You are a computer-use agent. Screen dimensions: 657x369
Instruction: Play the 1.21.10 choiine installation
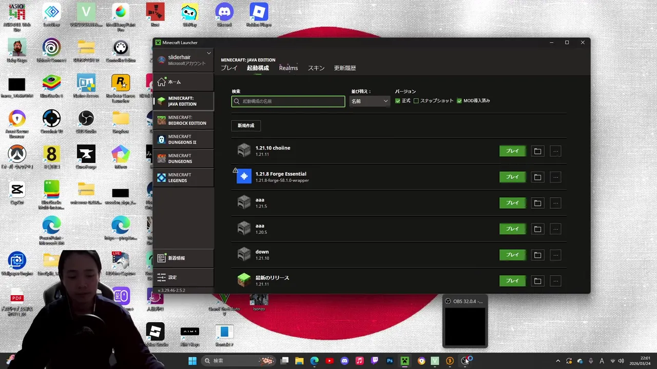512,151
